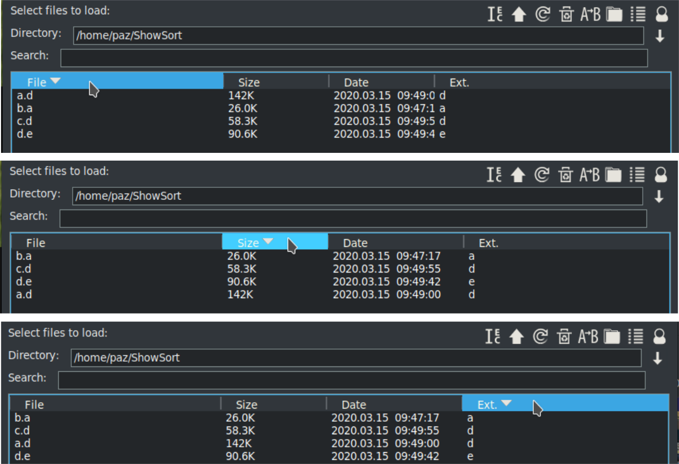
Task: Click the File column header in the bottom panel
Action: (115, 405)
